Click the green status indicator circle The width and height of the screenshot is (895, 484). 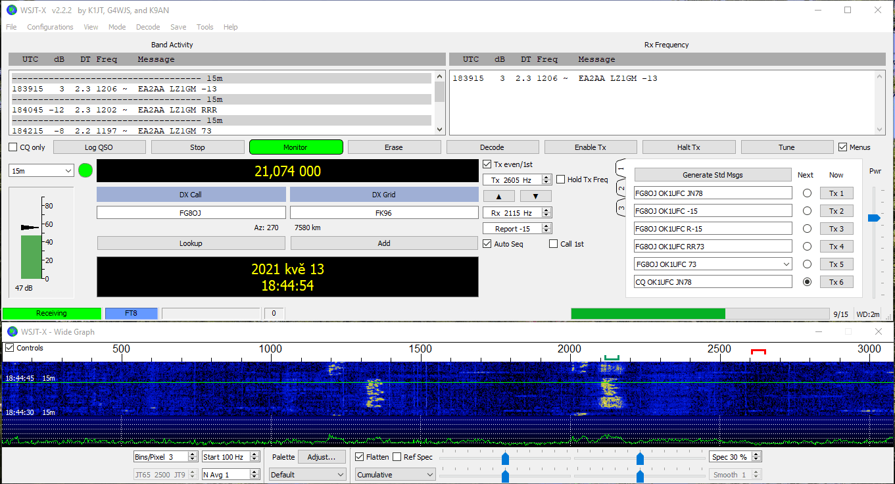85,171
